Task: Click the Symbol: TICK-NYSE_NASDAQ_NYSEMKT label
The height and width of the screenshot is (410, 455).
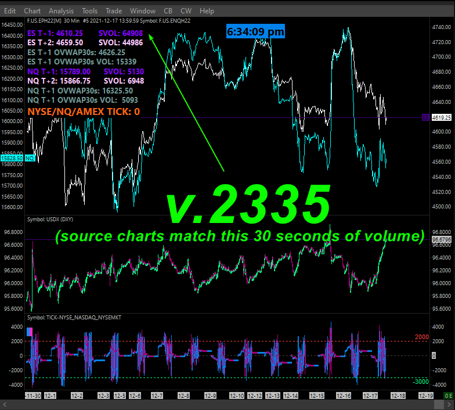Action: [x=74, y=317]
